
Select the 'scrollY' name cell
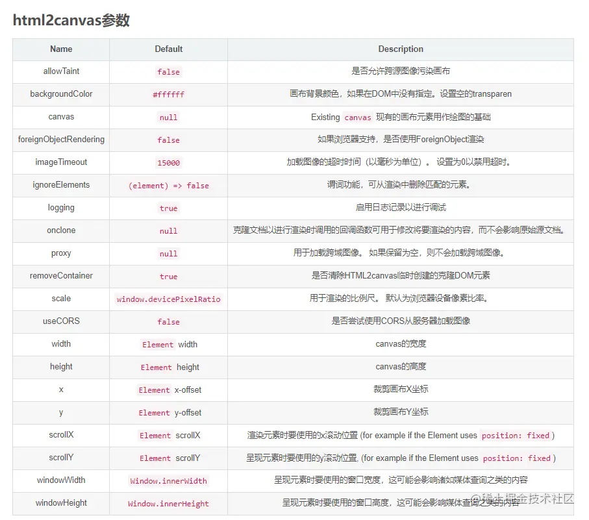point(61,458)
